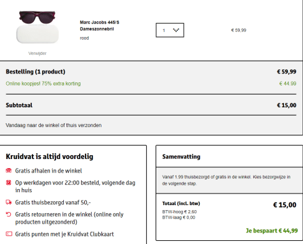303x244 pixels.
Task: Click the alarm clock icon beside Op werkdagen
Action: pos(8,183)
